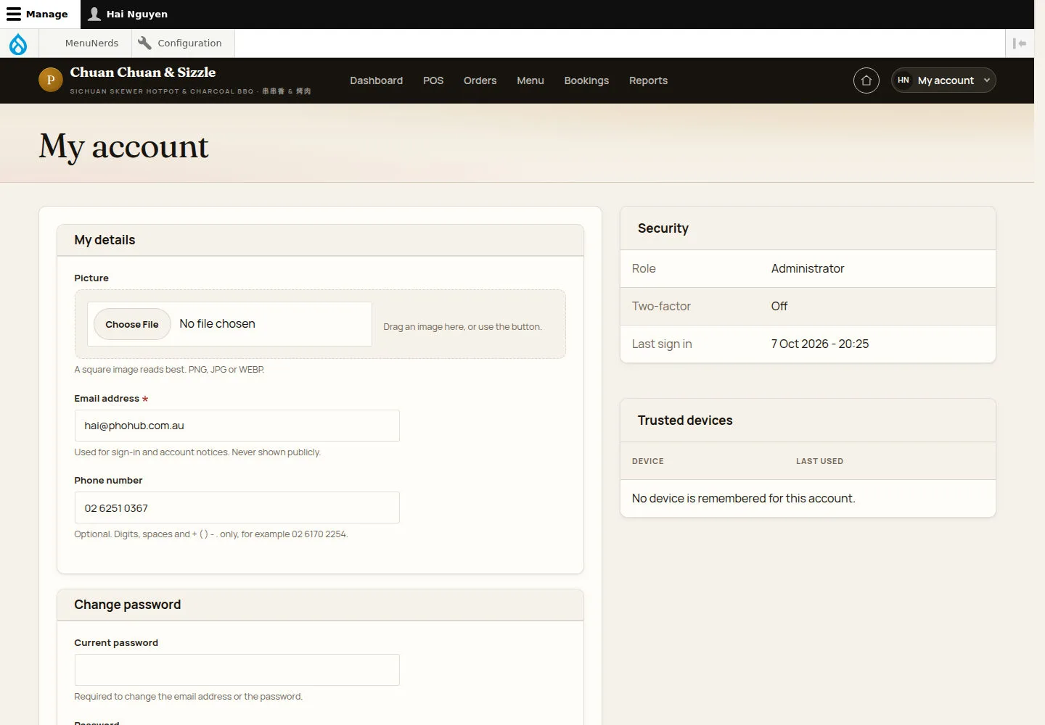This screenshot has height=725, width=1045.
Task: Click the Chuan Chuan & Sizzle site name
Action: (143, 72)
